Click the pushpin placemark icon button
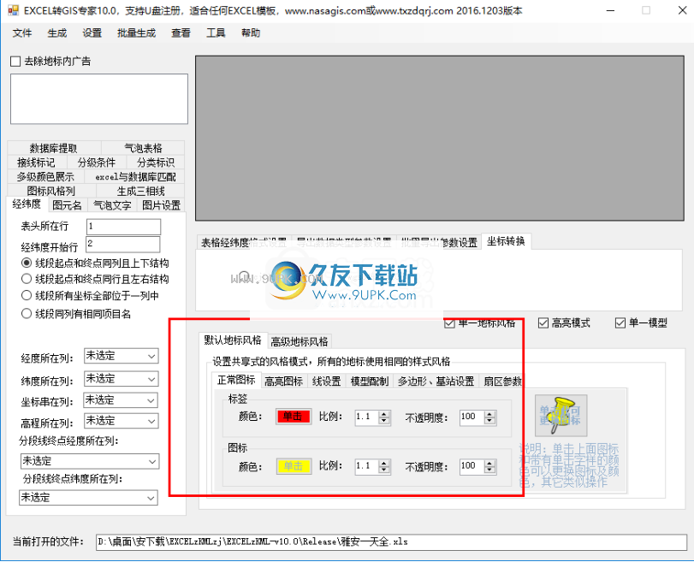The height and width of the screenshot is (562, 694). 561,416
